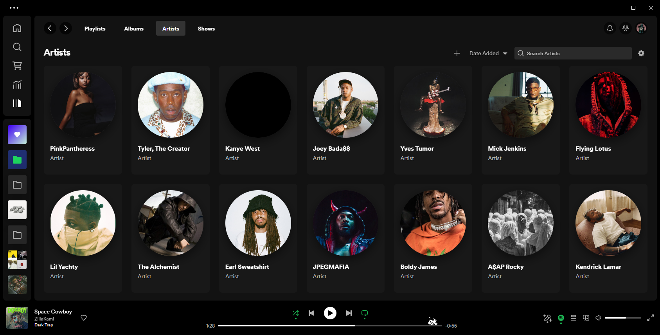
Task: Open the Date Added sort dropdown
Action: coord(488,53)
